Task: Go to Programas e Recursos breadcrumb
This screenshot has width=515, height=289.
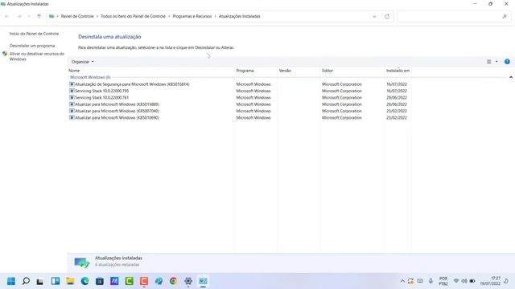Action: pos(192,16)
